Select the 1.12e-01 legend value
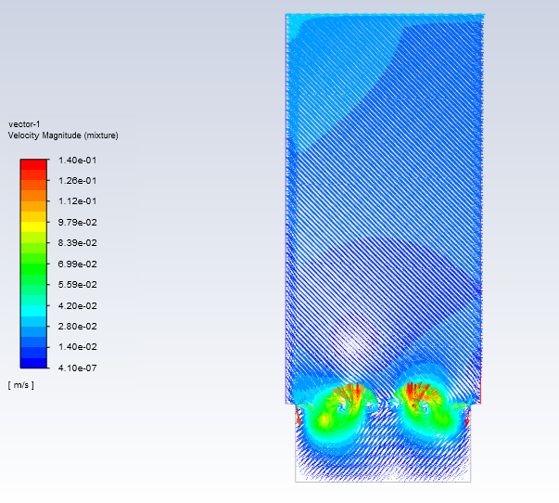The height and width of the screenshot is (503, 559). [x=77, y=201]
